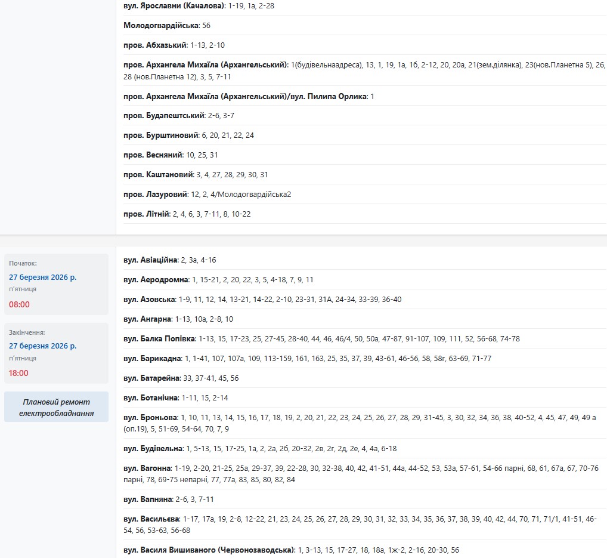This screenshot has height=558, width=607.
Task: Select 'вул. Василя Вишиваного (Червонозаводська)' entry
Action: click(209, 550)
